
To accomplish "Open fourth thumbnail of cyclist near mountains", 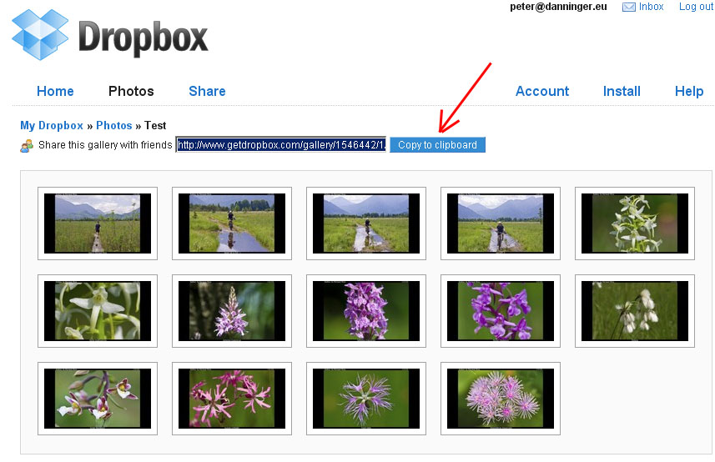I will tap(501, 223).
